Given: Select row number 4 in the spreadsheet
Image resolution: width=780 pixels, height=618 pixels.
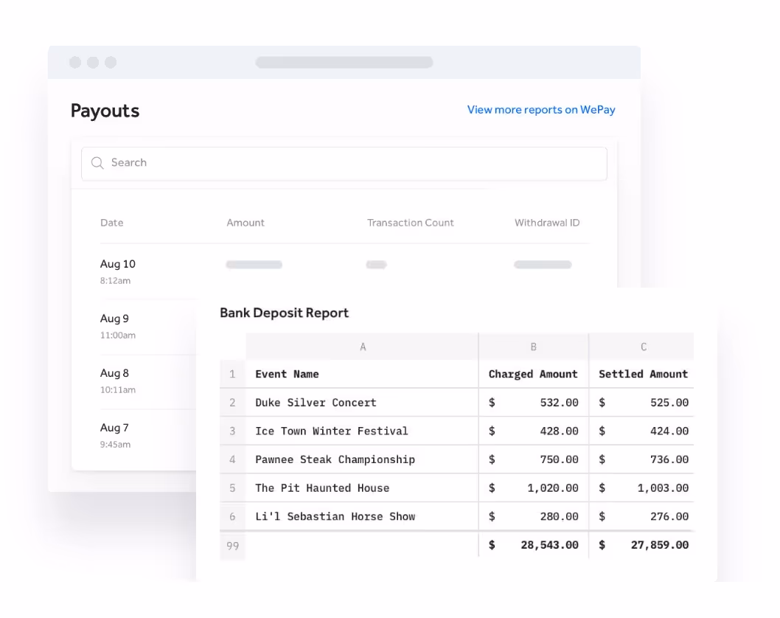Looking at the screenshot, I should pyautogui.click(x=232, y=459).
